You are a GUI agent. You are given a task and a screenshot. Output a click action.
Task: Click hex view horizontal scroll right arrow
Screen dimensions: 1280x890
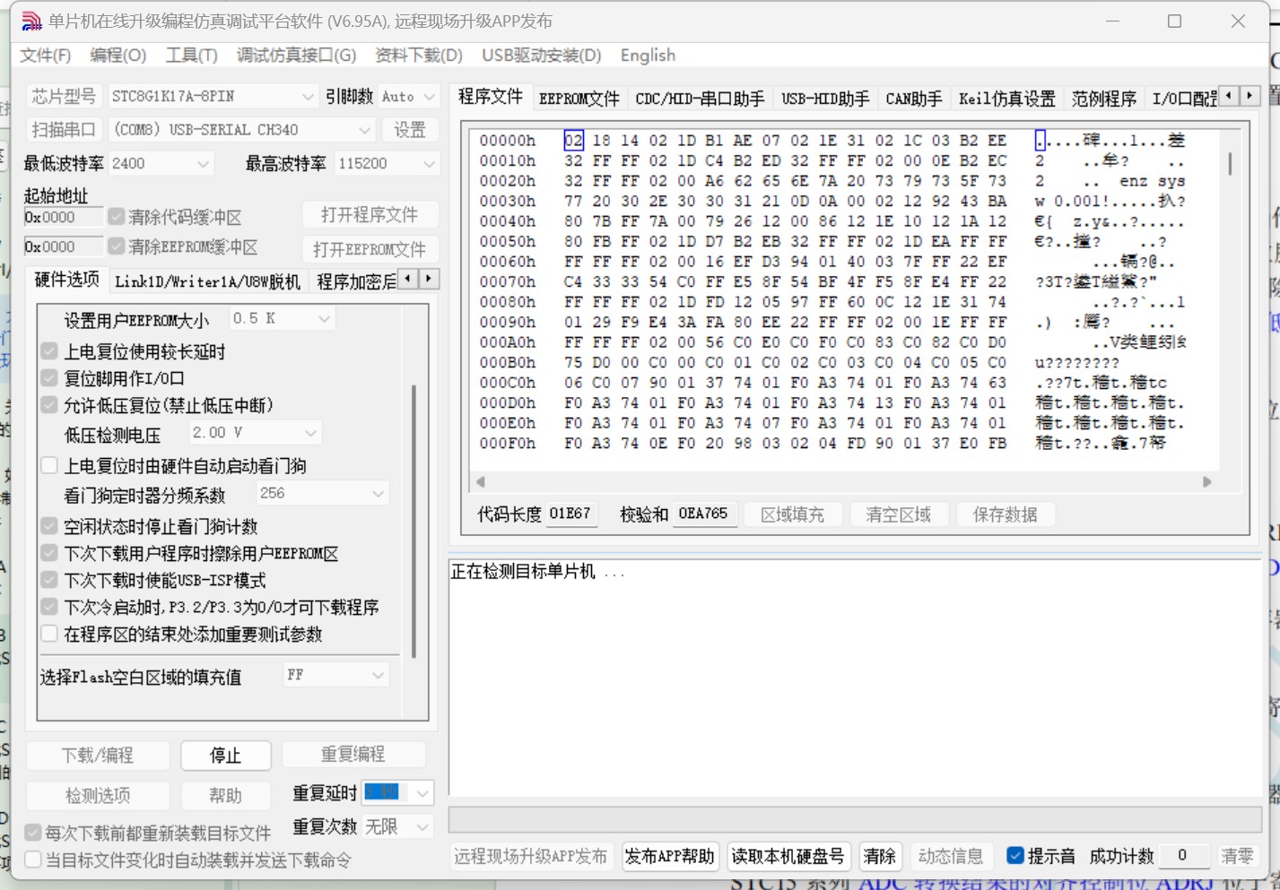(x=1207, y=481)
